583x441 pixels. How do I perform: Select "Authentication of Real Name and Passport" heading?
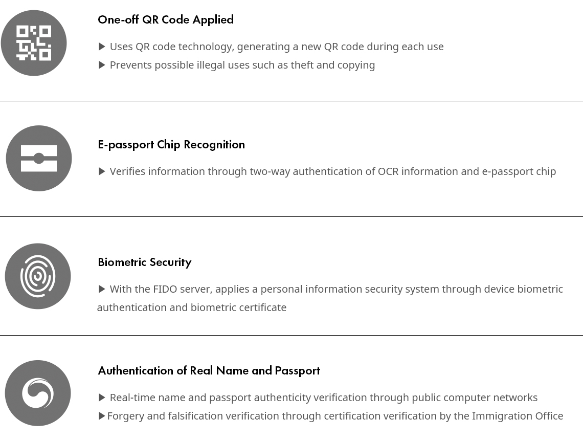coord(209,370)
